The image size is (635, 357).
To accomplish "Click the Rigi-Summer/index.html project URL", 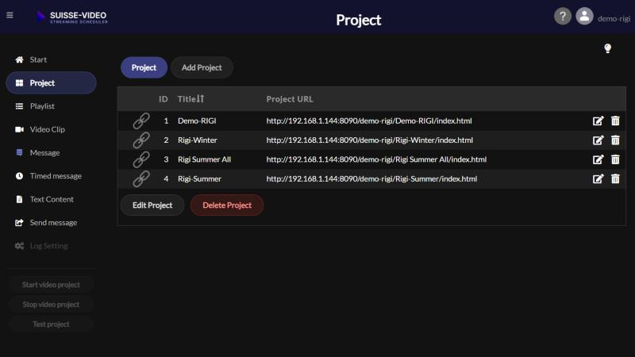I will tap(371, 179).
